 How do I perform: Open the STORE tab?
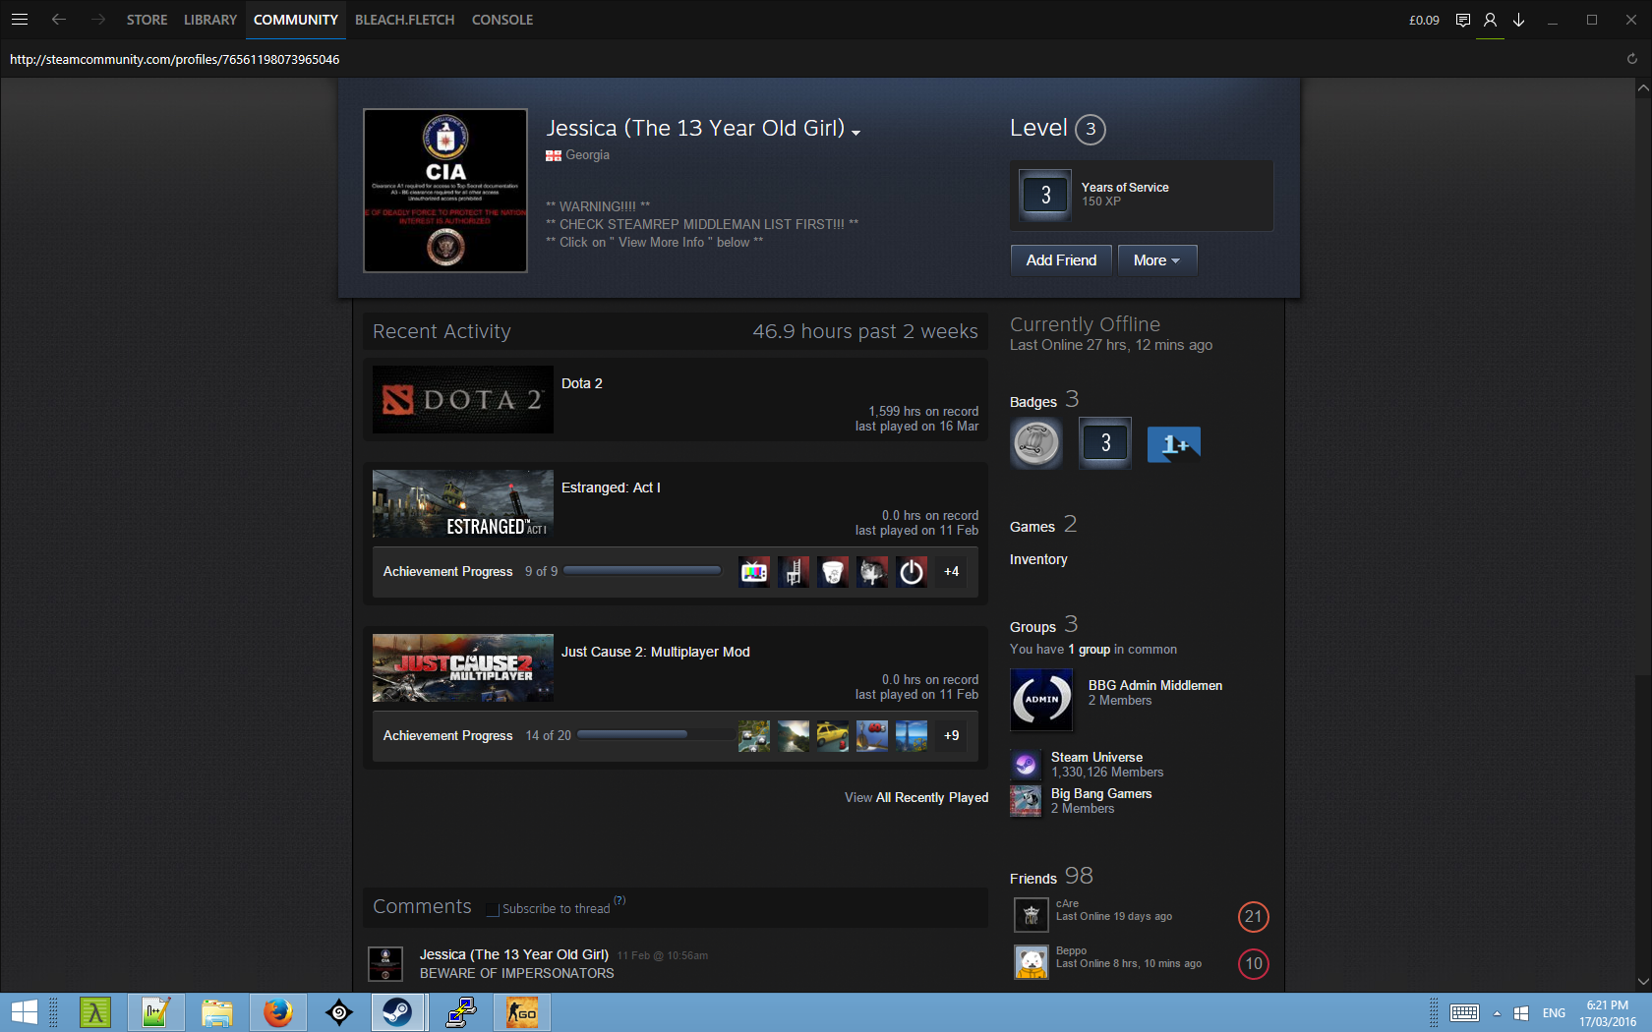(x=147, y=20)
